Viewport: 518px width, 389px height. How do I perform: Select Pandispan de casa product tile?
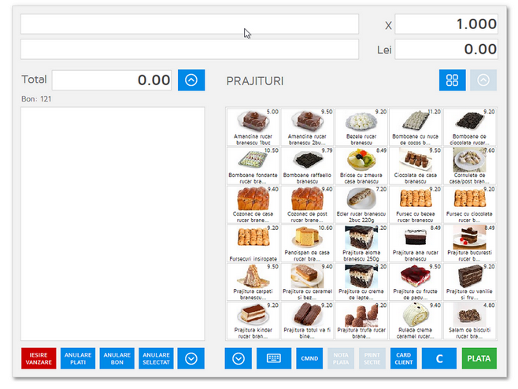307,243
